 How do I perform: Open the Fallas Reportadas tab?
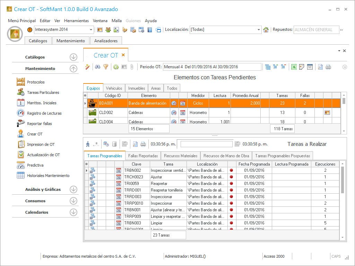click(143, 156)
